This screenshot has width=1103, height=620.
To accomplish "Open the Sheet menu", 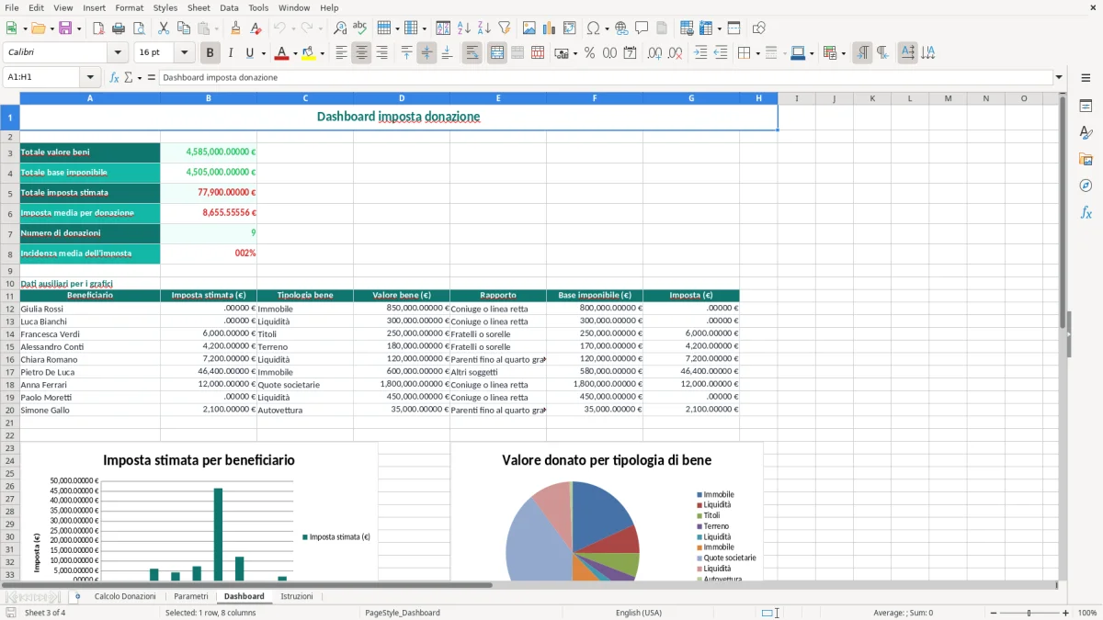I will (x=199, y=7).
